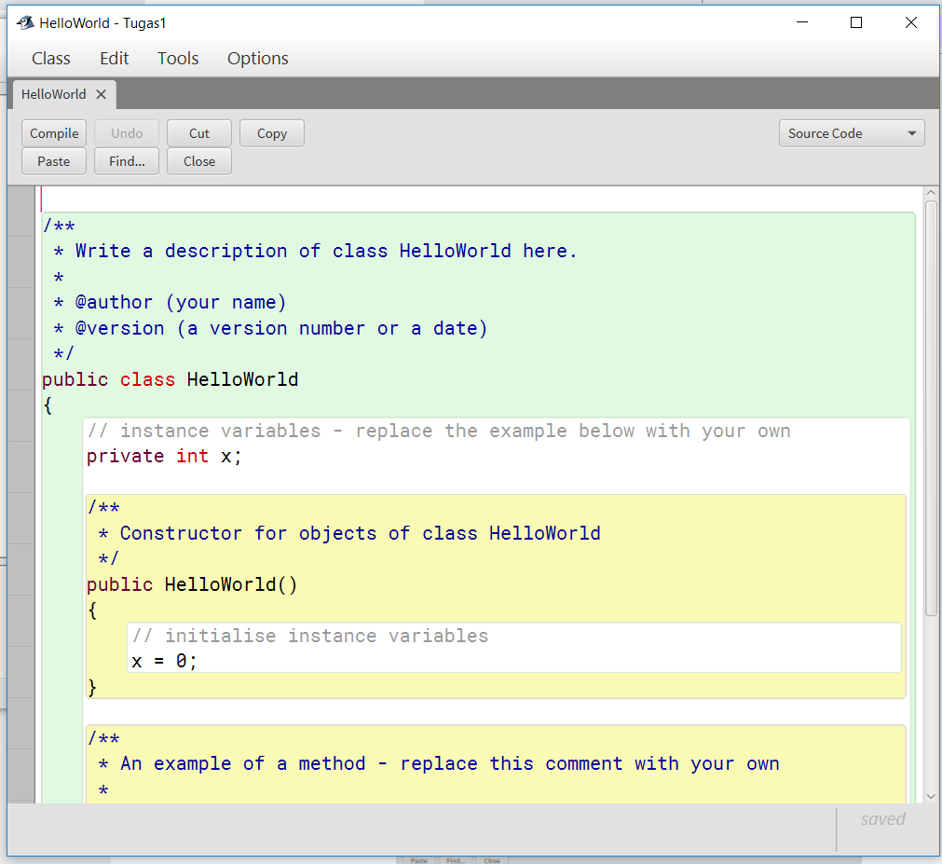Click the Close editor button

tap(198, 161)
